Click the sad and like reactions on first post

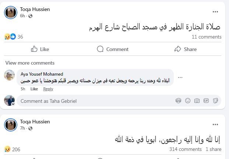10,37
